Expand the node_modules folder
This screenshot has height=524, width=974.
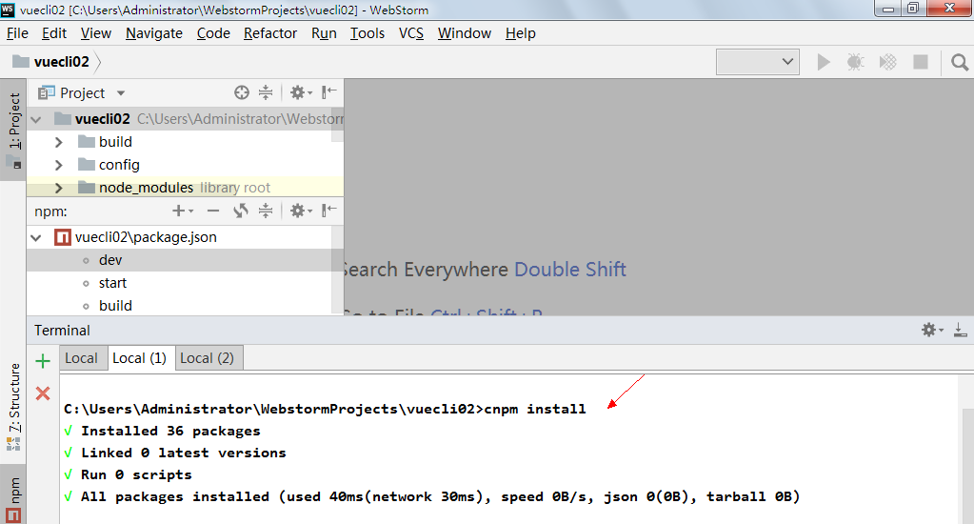pos(58,188)
